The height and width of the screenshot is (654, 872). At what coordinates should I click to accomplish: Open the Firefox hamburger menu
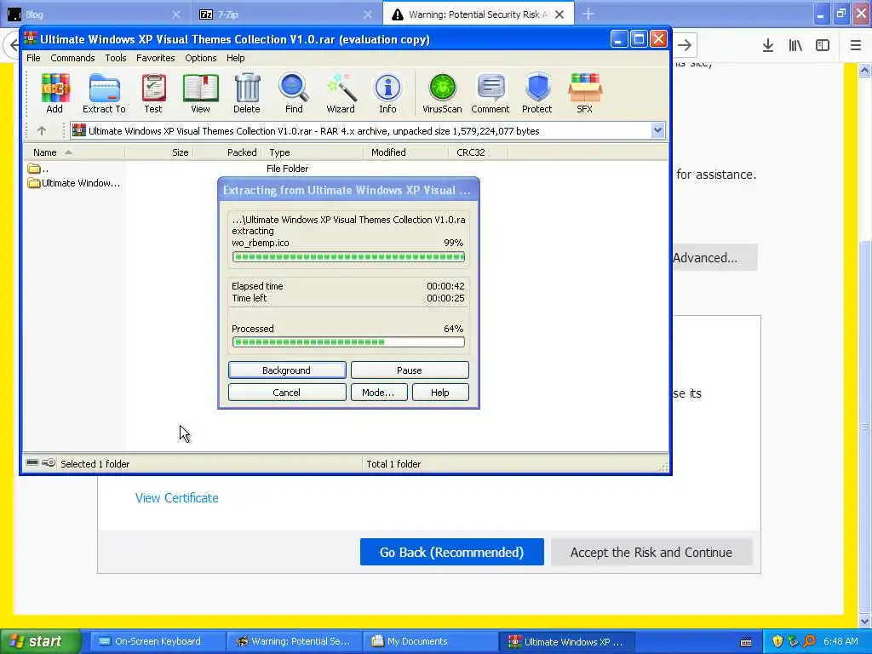(x=856, y=46)
